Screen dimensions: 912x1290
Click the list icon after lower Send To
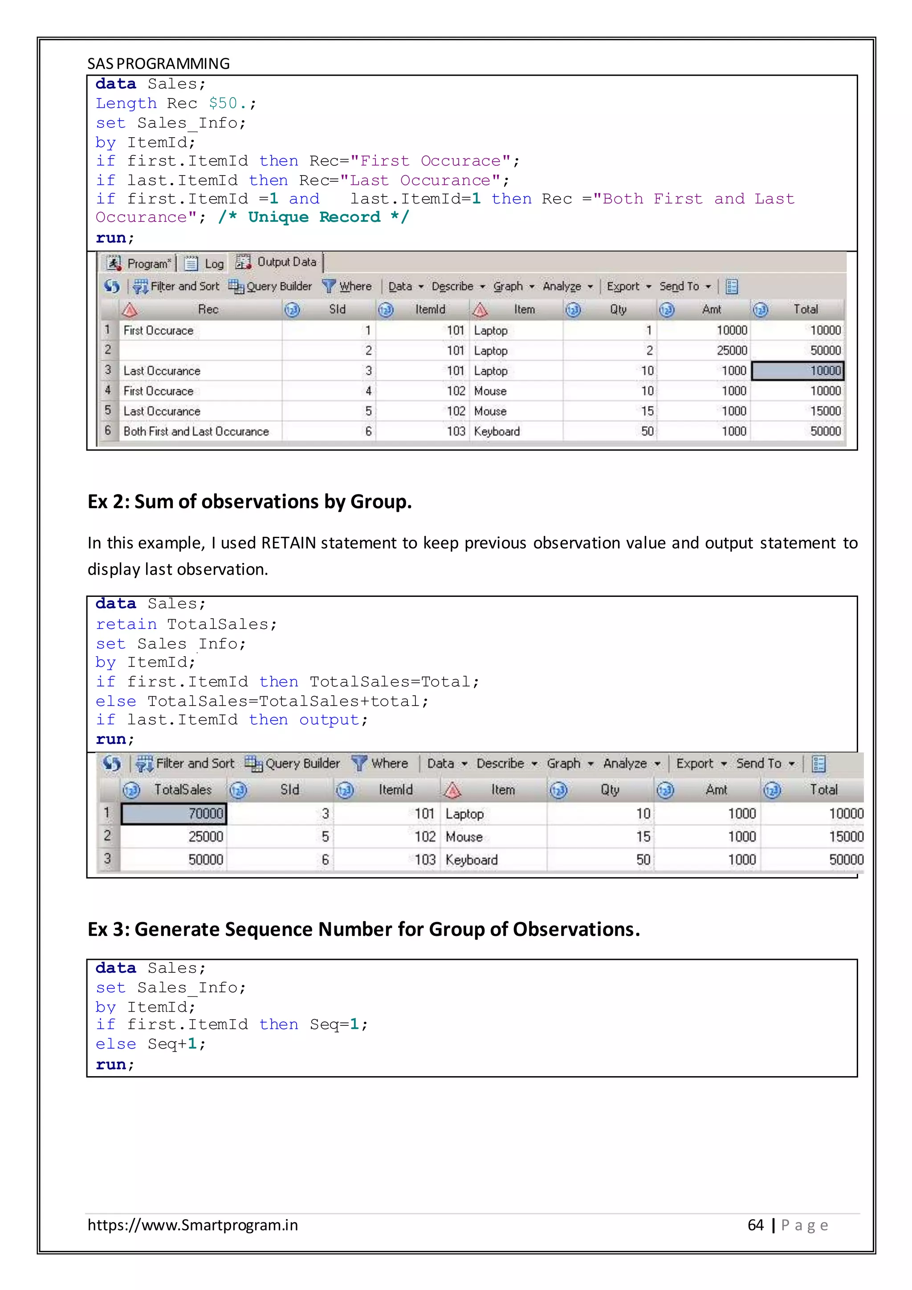click(x=819, y=764)
